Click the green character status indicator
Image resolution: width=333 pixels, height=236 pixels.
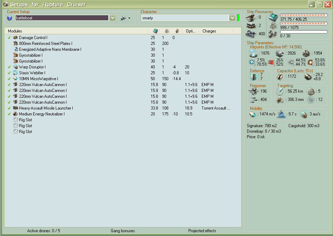pyautogui.click(x=238, y=18)
